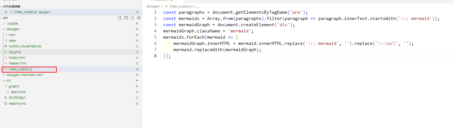Click the git status dot of doxygen-mermaid-main
453x128 pixels.
click(x=137, y=75)
